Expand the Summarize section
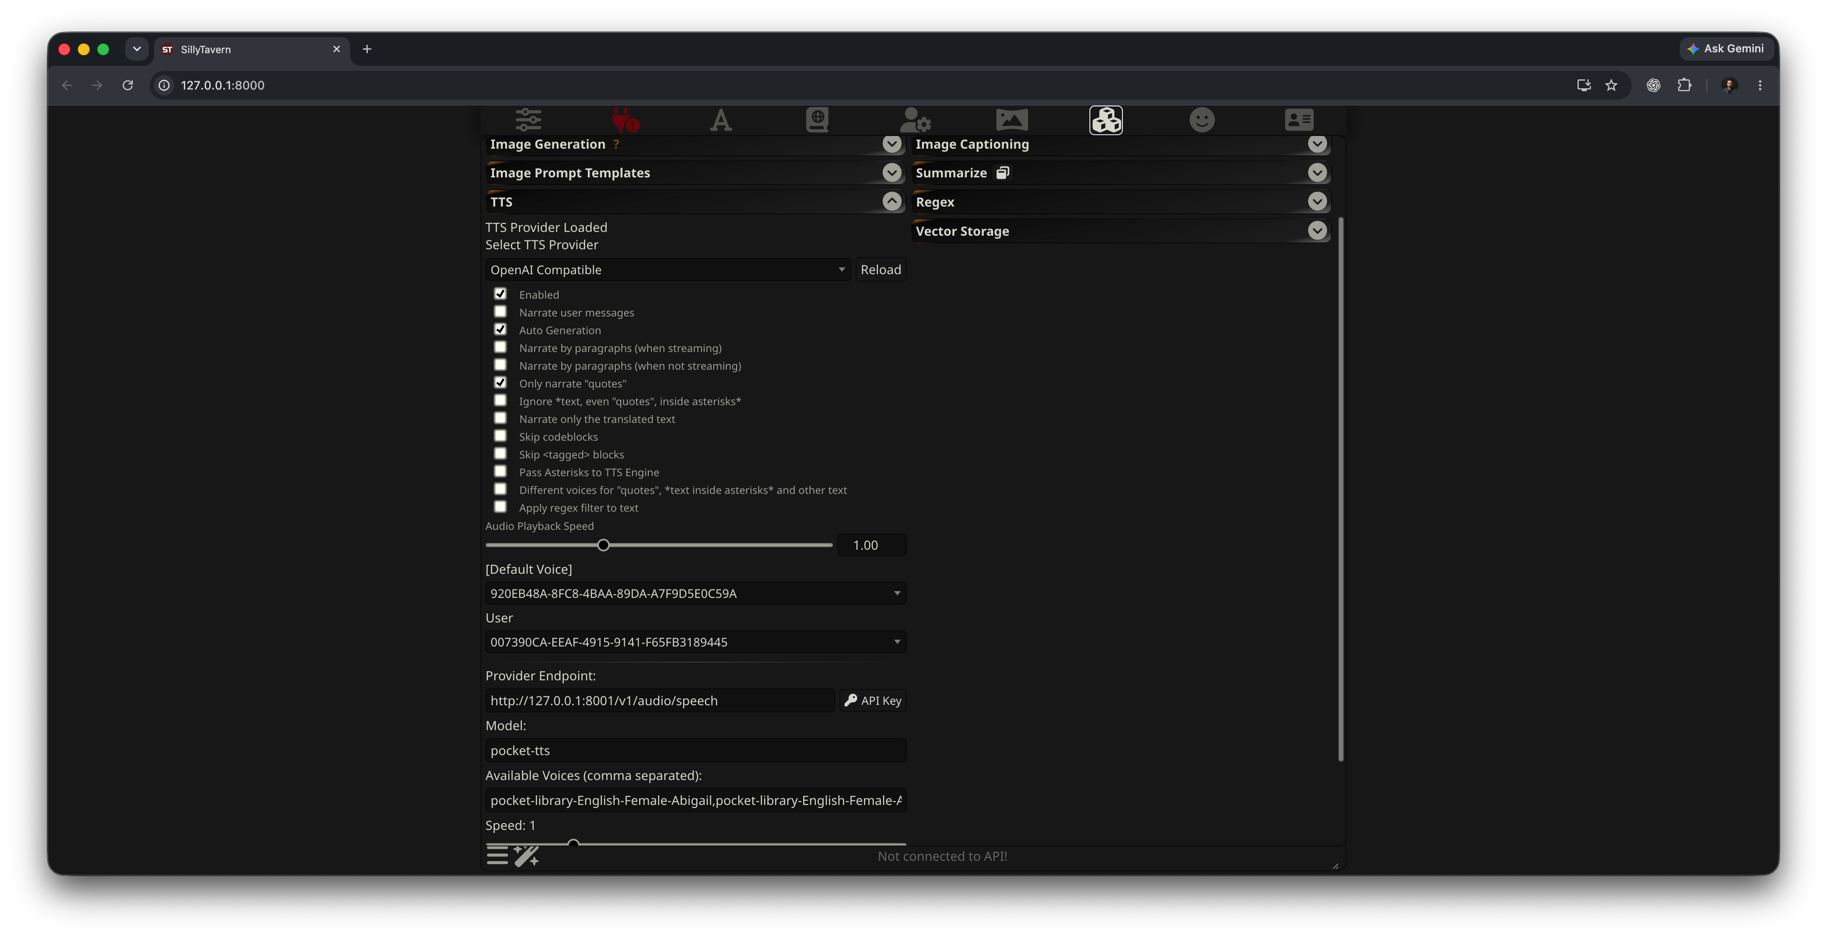The image size is (1827, 938). point(1317,172)
